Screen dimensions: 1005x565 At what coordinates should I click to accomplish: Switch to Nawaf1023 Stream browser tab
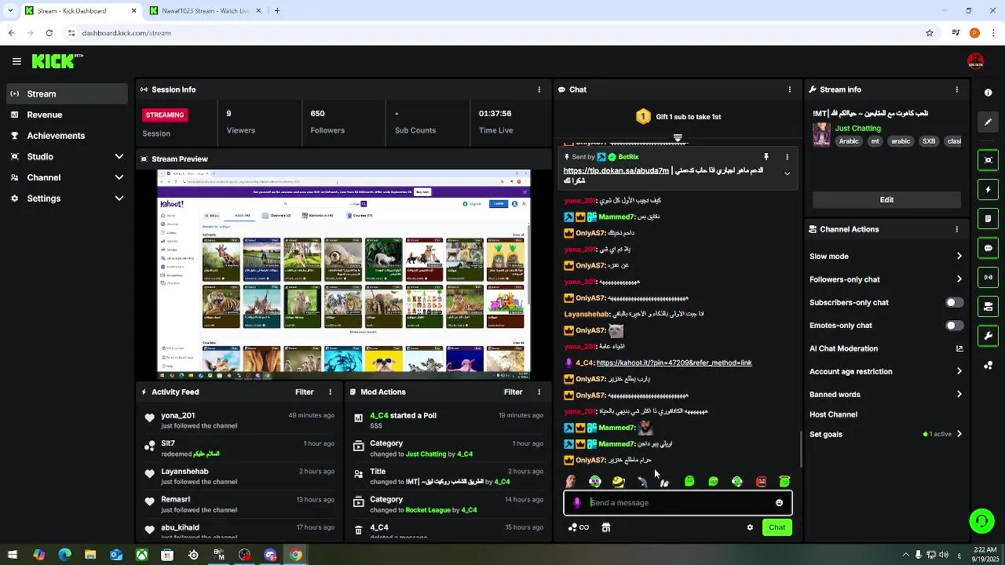206,10
